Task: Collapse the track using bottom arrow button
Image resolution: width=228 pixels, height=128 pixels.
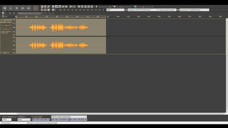Action: pyautogui.click(x=5, y=53)
